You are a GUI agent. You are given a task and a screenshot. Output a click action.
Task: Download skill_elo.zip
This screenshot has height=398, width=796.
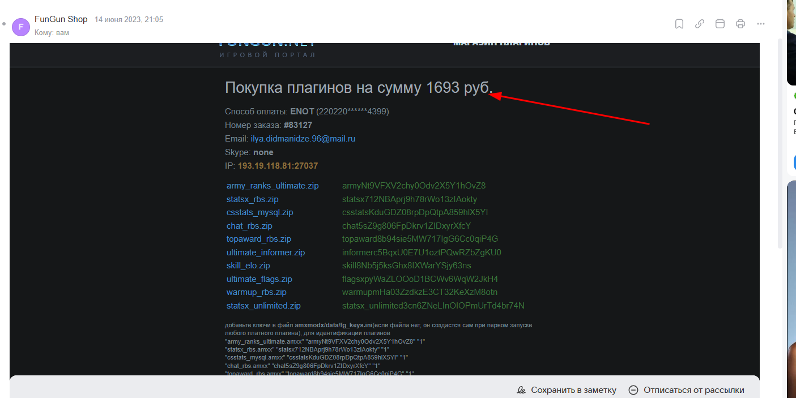pyautogui.click(x=248, y=266)
